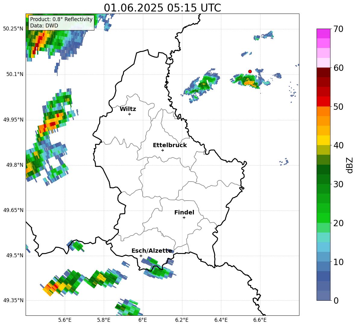Click the 50 value on the colorbar
This screenshot has width=357, height=326.
coord(338,107)
